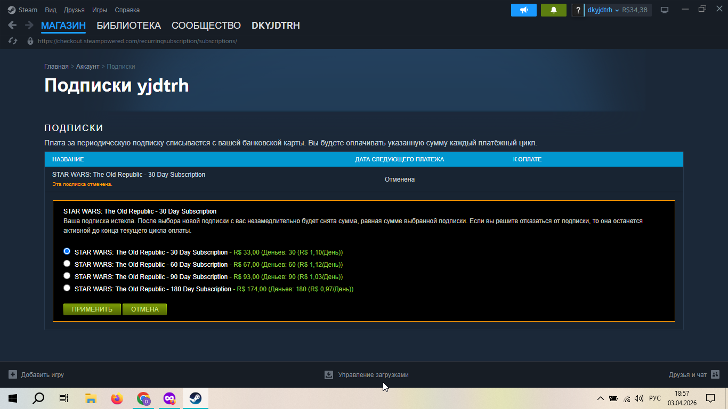The height and width of the screenshot is (409, 728).
Task: Click the Big Picture monitor icon
Action: click(x=665, y=10)
